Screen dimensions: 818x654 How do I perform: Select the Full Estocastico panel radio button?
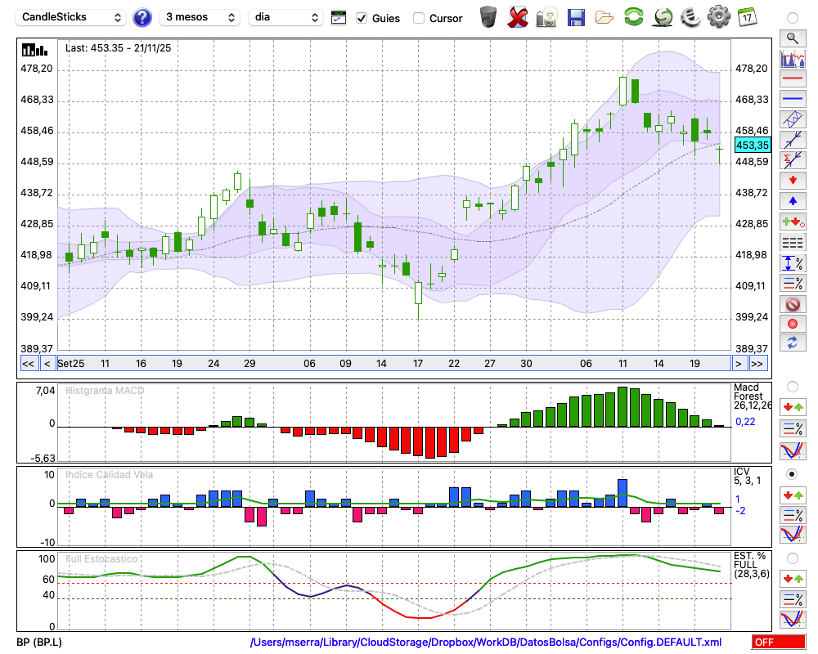tap(792, 558)
